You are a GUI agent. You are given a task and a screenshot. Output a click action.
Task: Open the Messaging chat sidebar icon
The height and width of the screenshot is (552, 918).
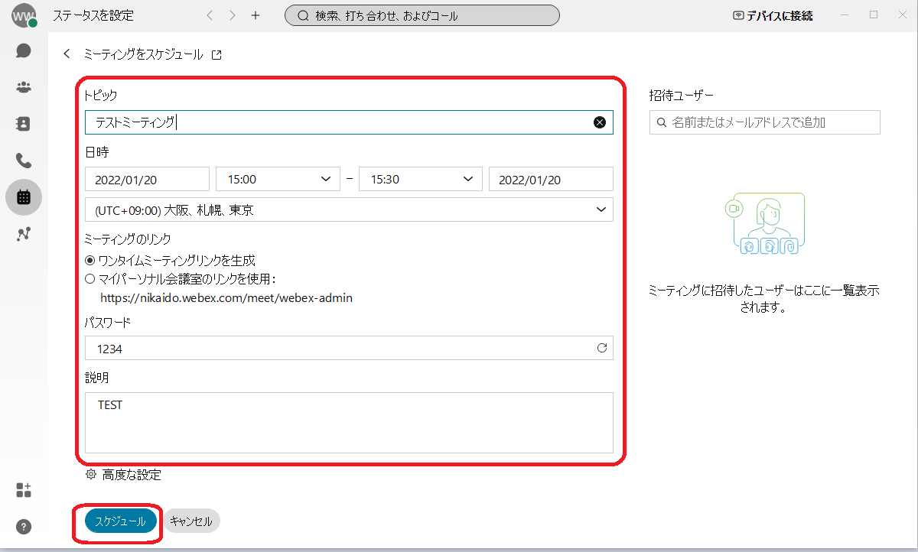pyautogui.click(x=24, y=50)
